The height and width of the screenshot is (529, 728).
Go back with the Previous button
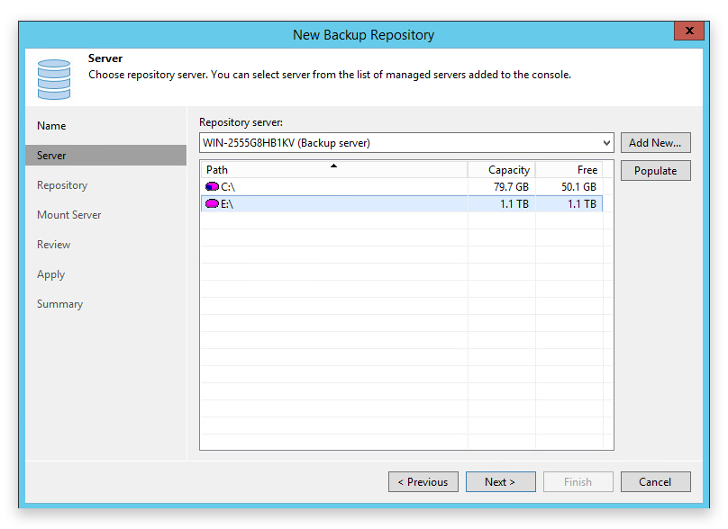423,481
